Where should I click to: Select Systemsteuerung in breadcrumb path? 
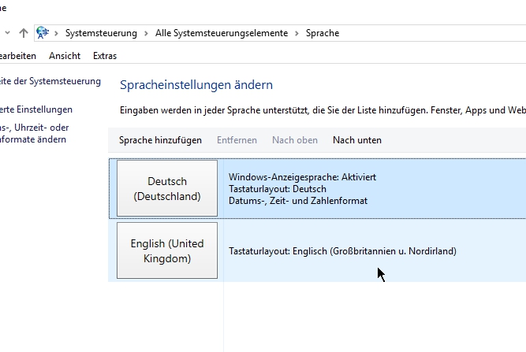[101, 33]
